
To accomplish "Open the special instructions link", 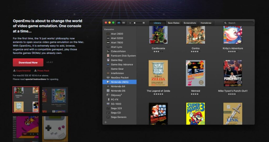I will pos(35,79).
